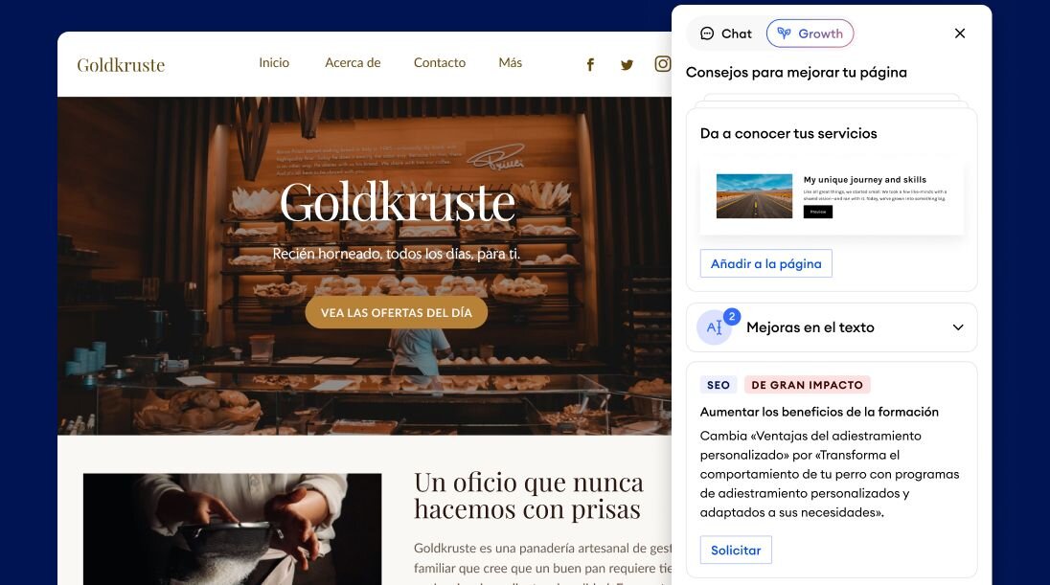Open the Contacto menu item
Screen dimensions: 1050x585
[440, 63]
